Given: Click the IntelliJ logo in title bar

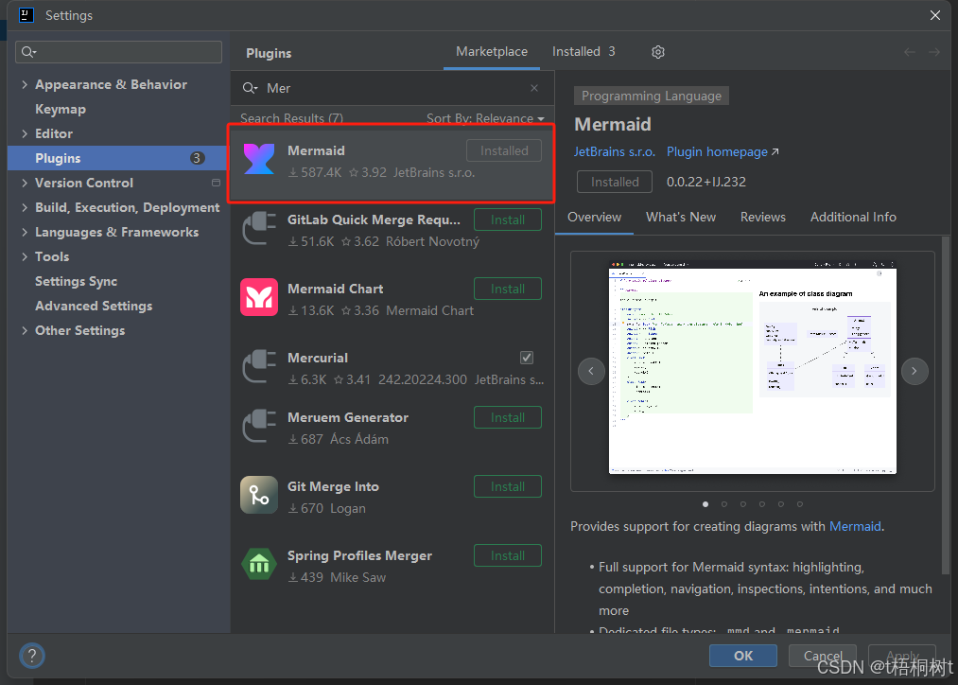Looking at the screenshot, I should pos(26,15).
